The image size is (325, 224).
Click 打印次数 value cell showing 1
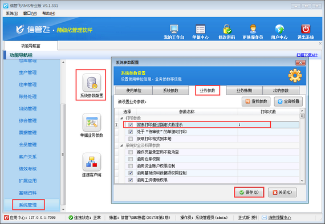coord(269,125)
